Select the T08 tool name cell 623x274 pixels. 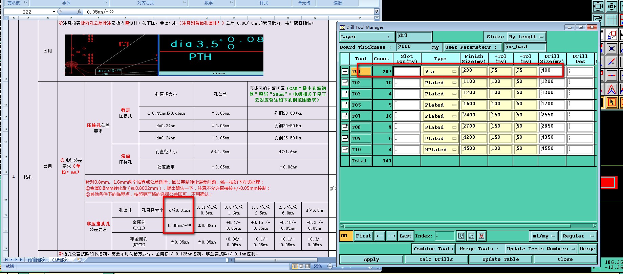361,127
